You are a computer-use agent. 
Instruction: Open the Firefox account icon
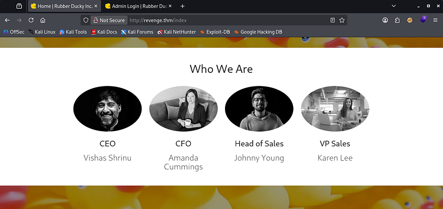[x=385, y=20]
